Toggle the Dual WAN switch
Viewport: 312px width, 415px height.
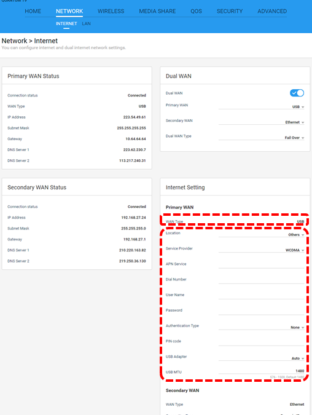(297, 93)
